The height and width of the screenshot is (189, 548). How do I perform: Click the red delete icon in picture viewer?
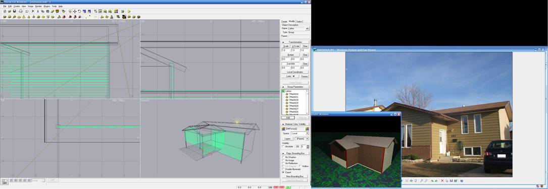point(442,180)
